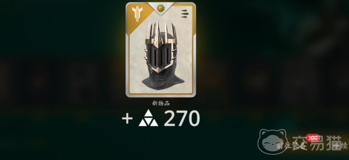This screenshot has height=160, width=349.
Task: Click the plus sign beside salvage reward
Action: coord(127,119)
